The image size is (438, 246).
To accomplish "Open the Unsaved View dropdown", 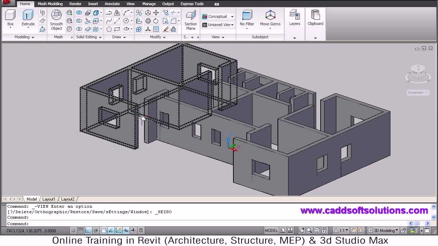I will pos(232,25).
